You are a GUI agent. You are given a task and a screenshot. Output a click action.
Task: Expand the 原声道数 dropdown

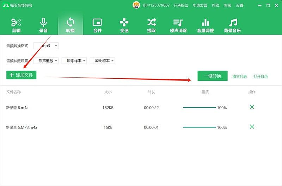tap(46, 61)
